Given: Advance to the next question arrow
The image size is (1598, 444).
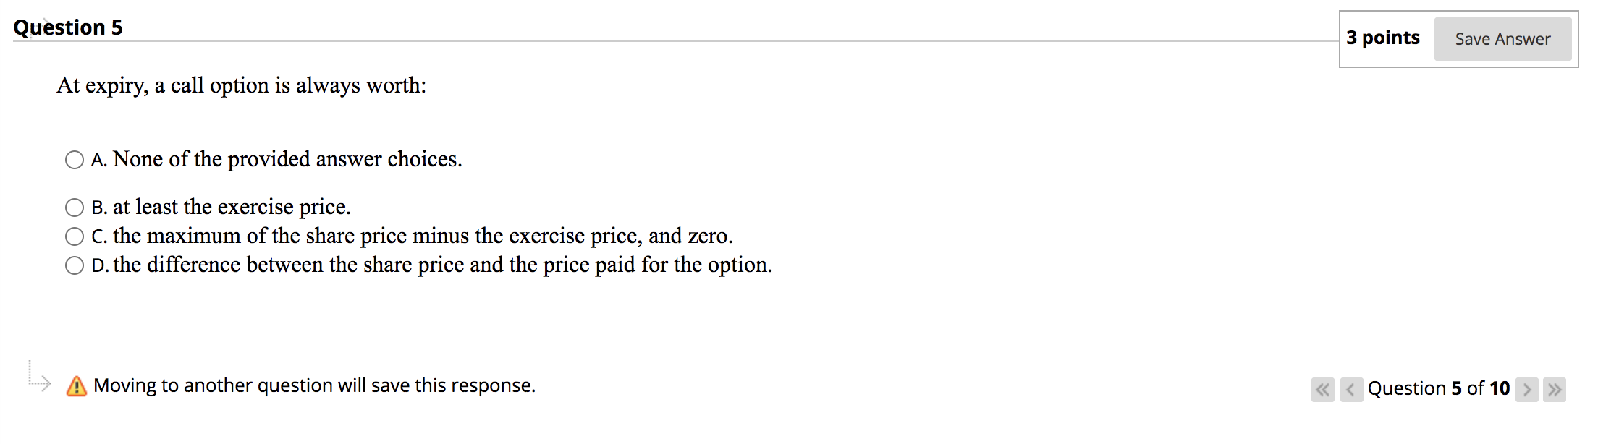Looking at the screenshot, I should coord(1527,390).
